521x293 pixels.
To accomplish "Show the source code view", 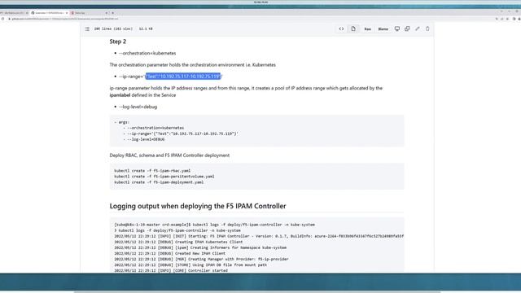I will 341,29.
